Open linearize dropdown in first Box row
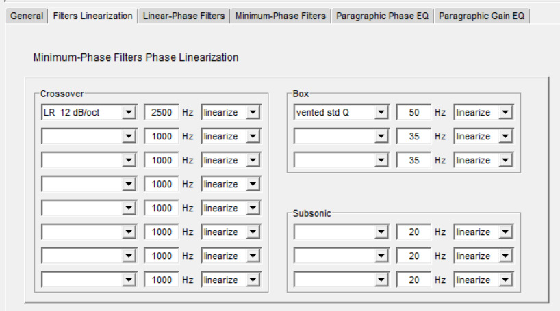 (505, 113)
